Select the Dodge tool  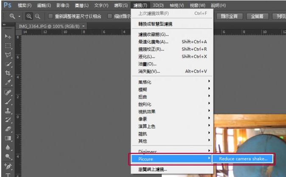8,156
